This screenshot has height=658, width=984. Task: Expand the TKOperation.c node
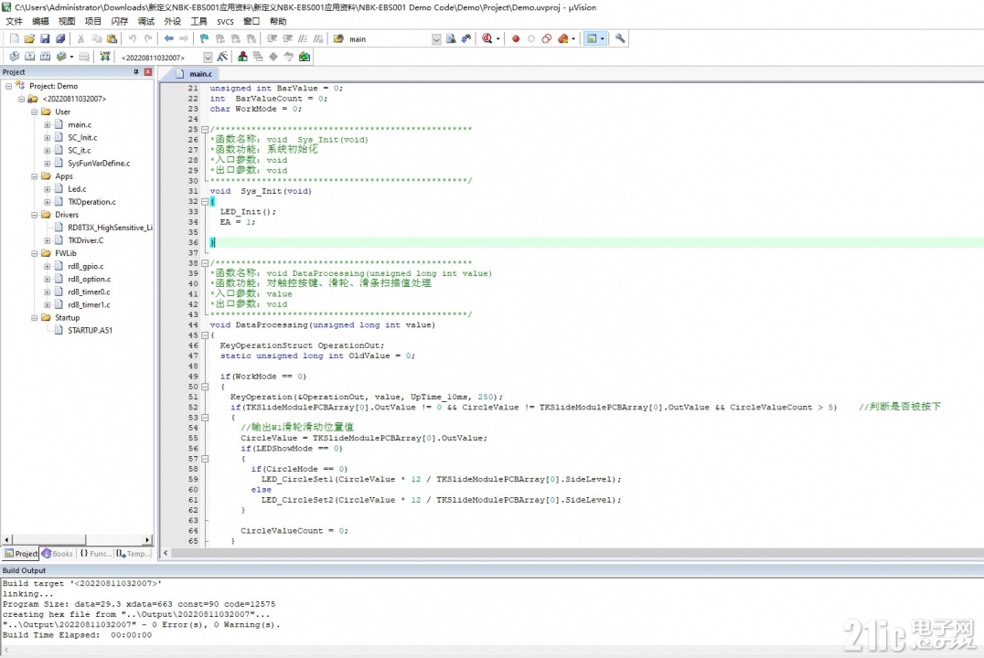47,202
